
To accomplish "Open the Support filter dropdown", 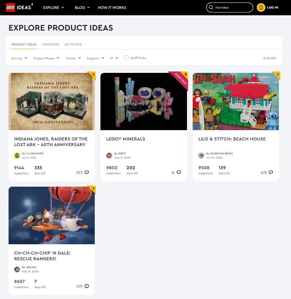I will 95,58.
